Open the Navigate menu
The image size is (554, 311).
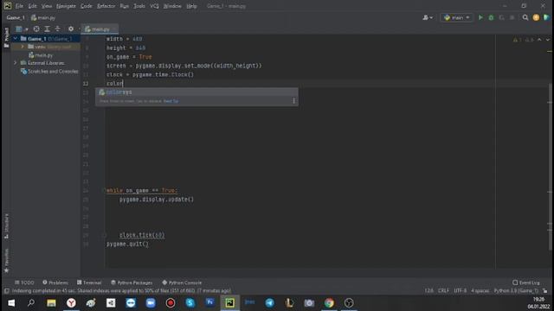click(66, 6)
